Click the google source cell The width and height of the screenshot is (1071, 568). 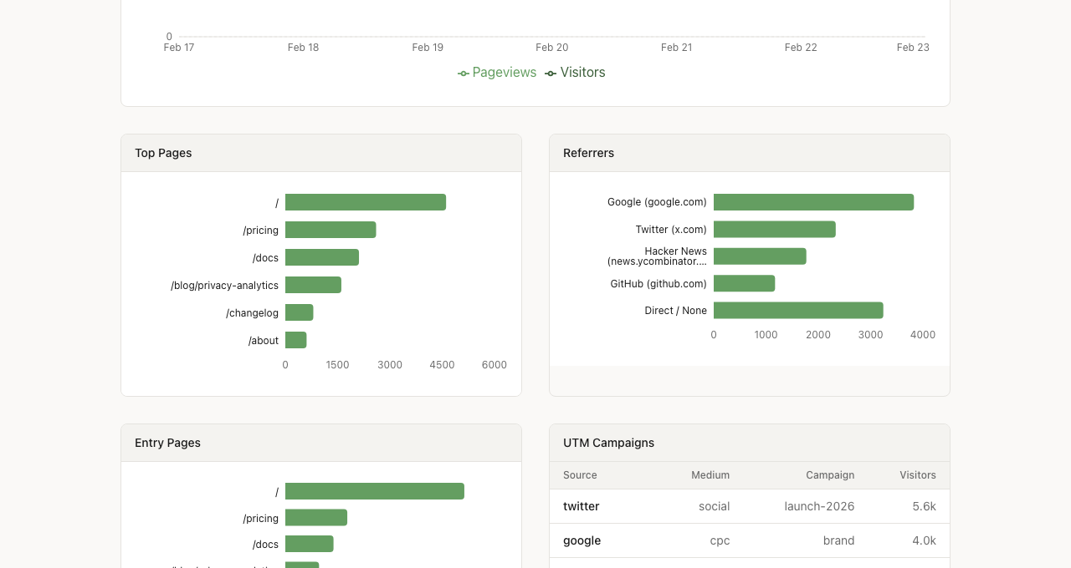coord(582,540)
